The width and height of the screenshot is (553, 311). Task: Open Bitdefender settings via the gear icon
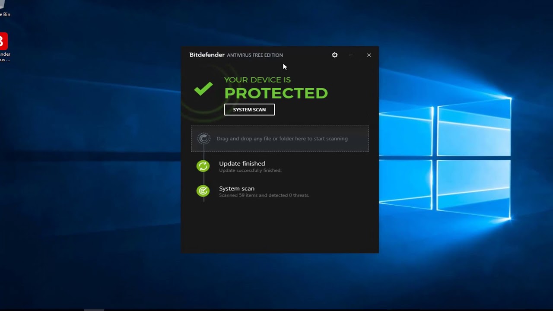tap(334, 55)
